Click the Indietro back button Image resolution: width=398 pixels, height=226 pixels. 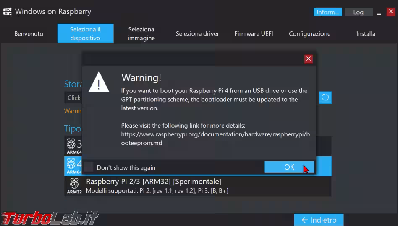pos(319,220)
